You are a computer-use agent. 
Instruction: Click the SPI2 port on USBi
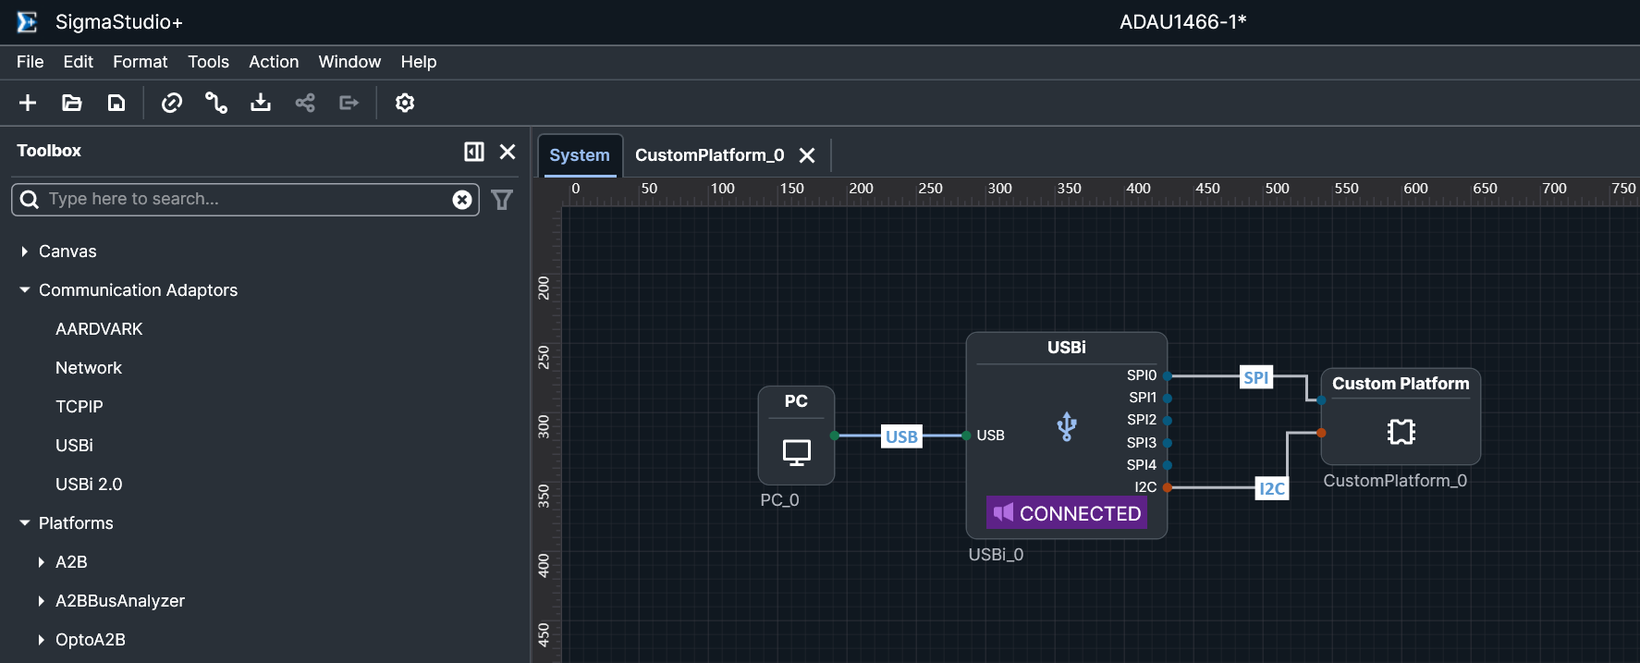coord(1168,420)
